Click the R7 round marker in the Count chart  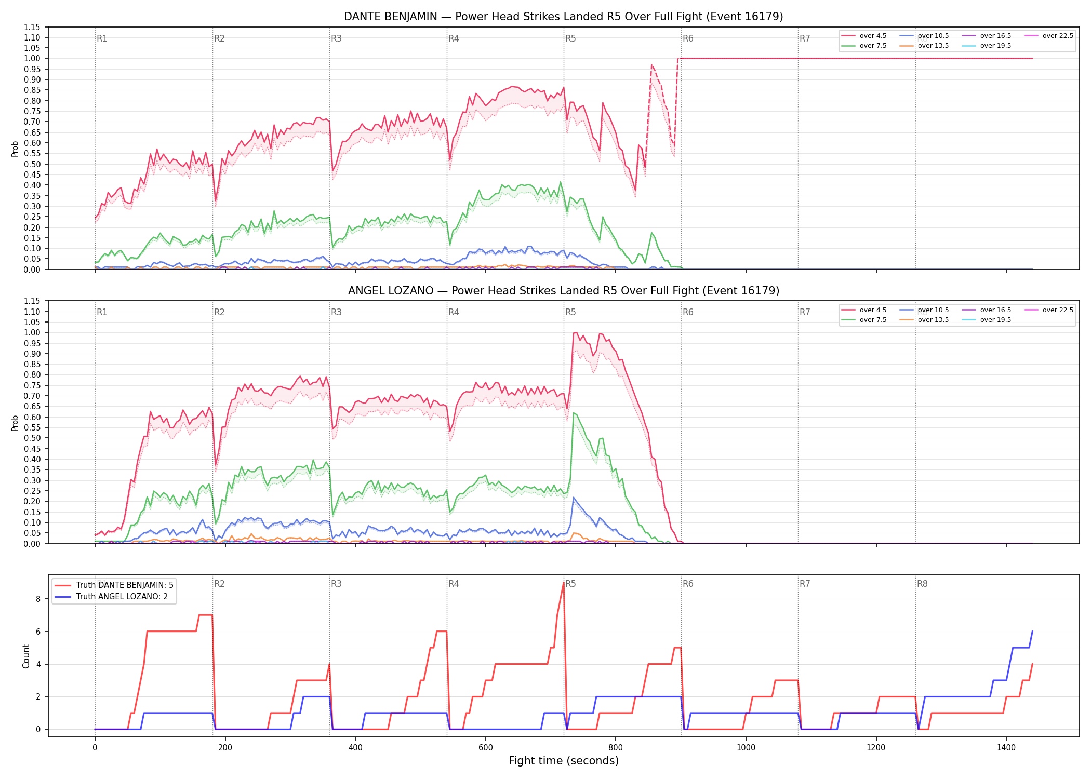805,584
